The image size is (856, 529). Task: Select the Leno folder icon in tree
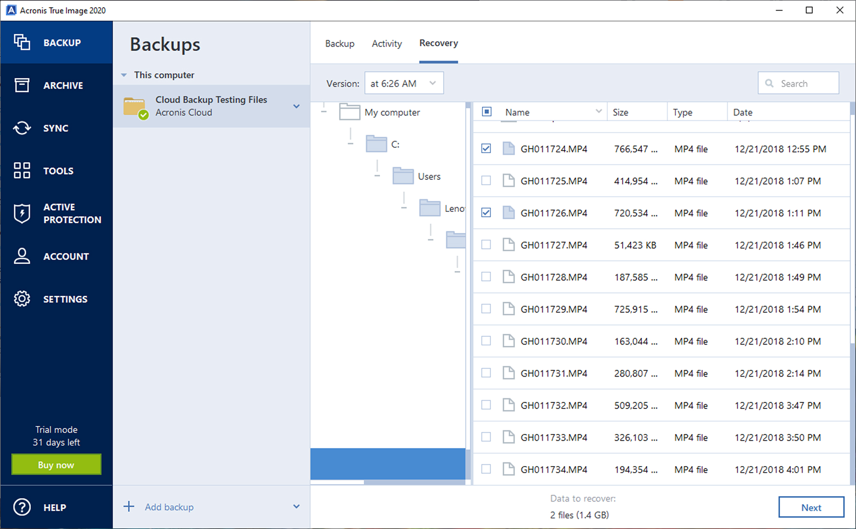click(430, 208)
